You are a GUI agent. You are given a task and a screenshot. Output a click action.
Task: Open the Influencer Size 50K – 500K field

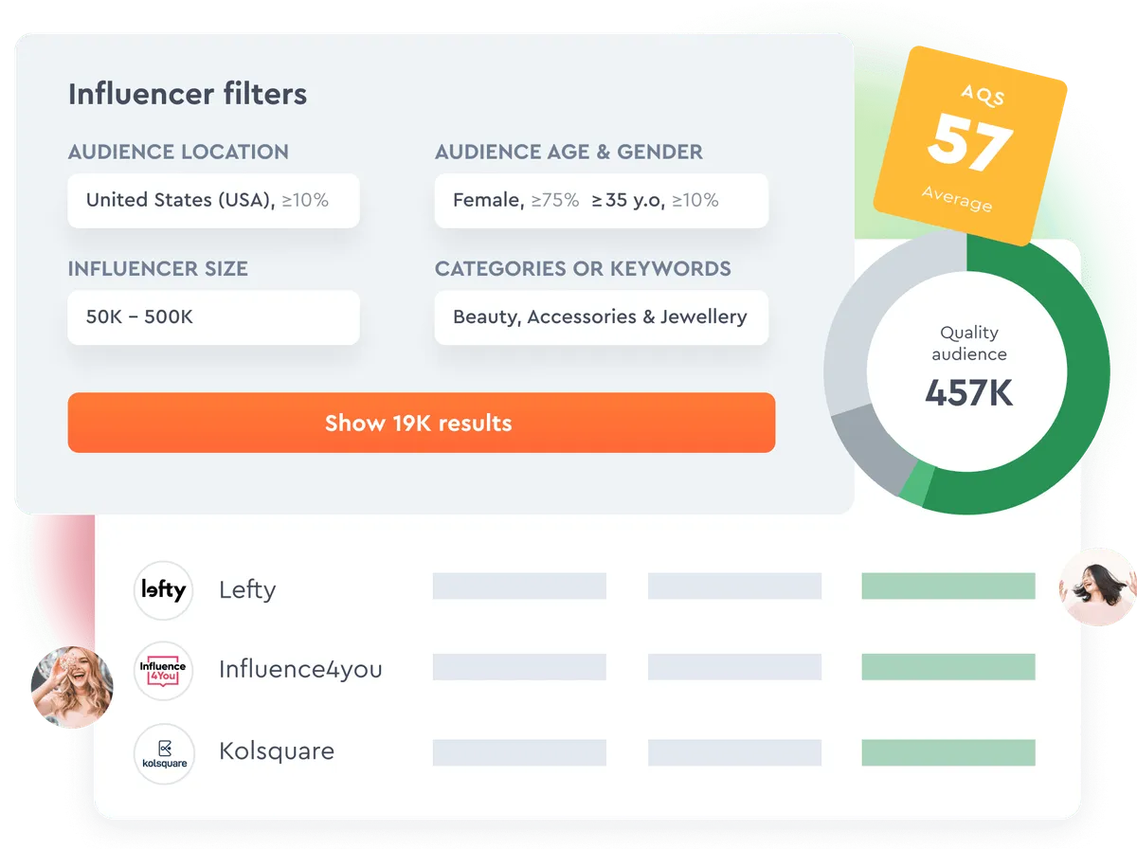click(x=213, y=317)
